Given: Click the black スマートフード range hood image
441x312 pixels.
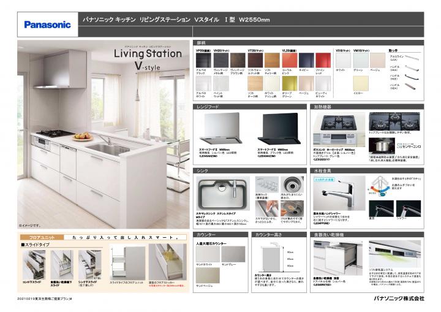Looking at the screenshot, I should 279,129.
